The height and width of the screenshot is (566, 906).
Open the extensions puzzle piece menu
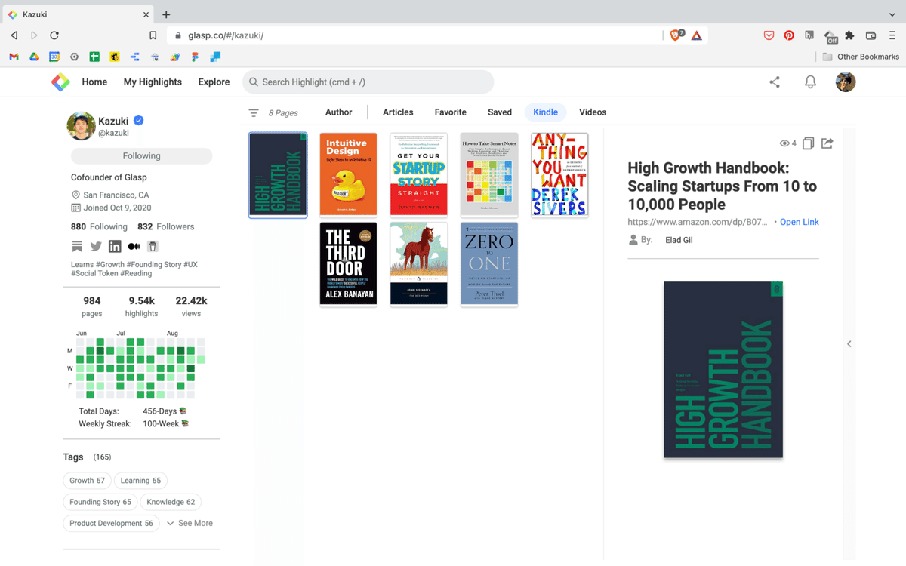(849, 35)
